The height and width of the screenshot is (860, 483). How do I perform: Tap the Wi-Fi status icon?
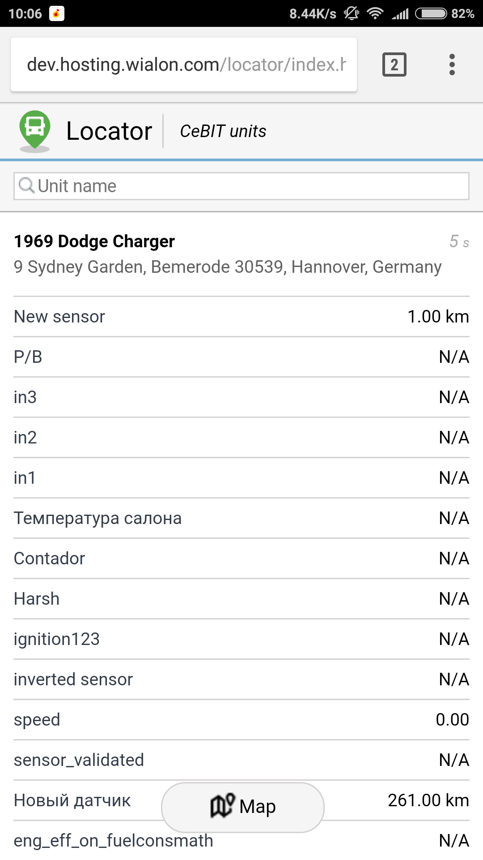click(x=375, y=13)
